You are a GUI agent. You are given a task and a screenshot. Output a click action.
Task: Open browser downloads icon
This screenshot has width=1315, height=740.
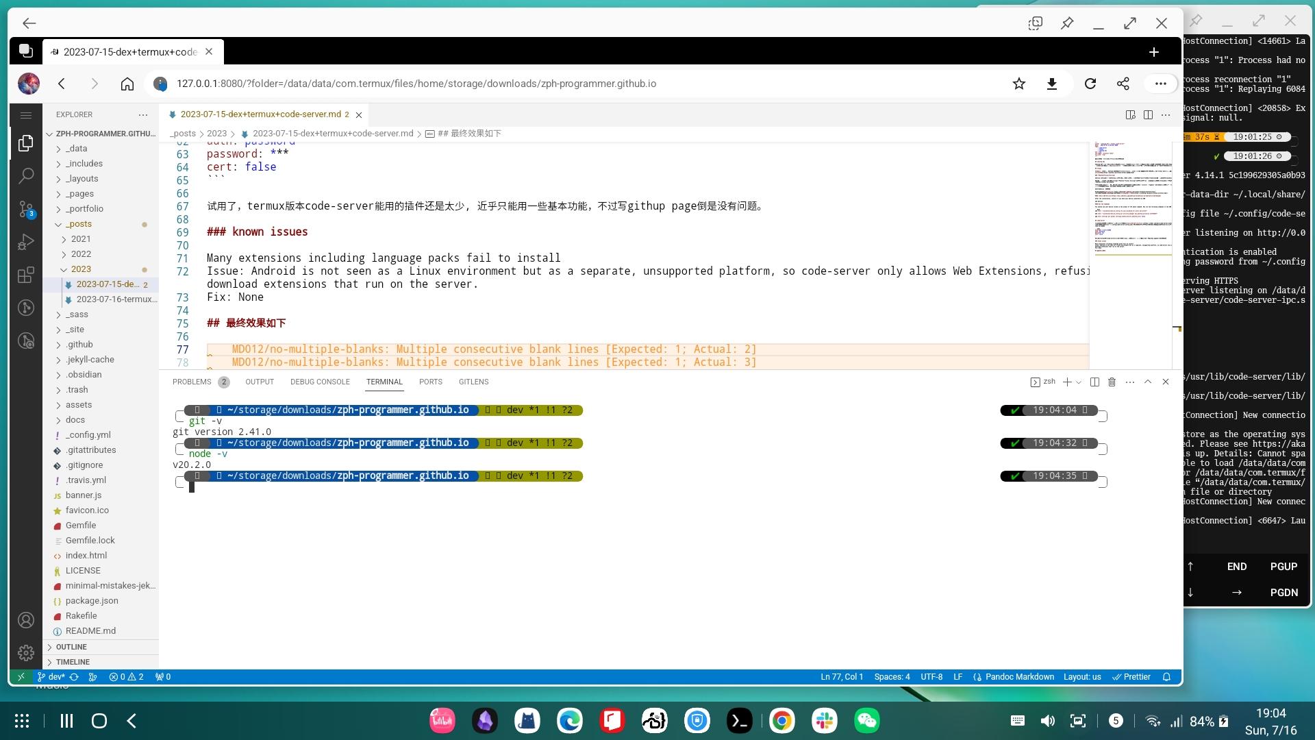click(x=1052, y=84)
